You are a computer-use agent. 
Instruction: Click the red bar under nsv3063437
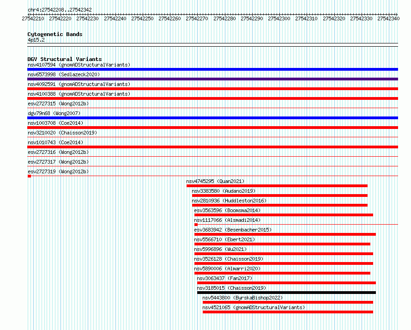point(286,283)
